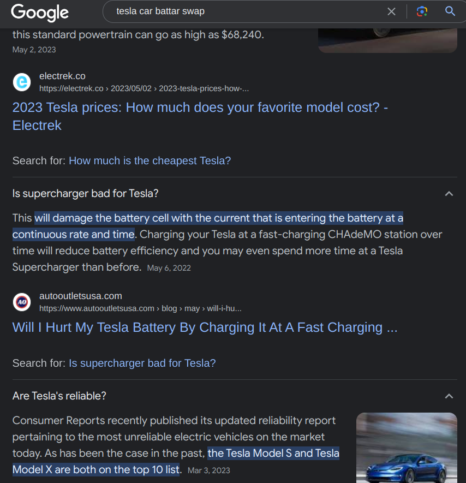Screen dimensions: 466x483
Task: Click the Google logo
Action: click(40, 12)
